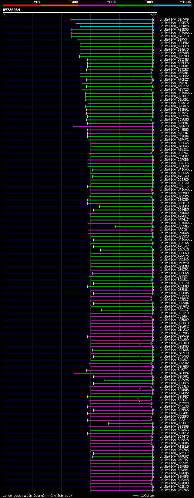Viewport: 194px width, 498px height.
Task: Click the UniRef100_Q53JL0 label
Action: (x=174, y=387)
